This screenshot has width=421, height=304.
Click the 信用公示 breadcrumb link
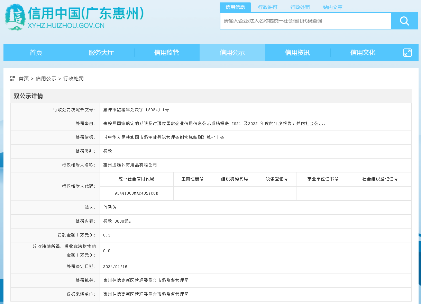tap(46, 79)
